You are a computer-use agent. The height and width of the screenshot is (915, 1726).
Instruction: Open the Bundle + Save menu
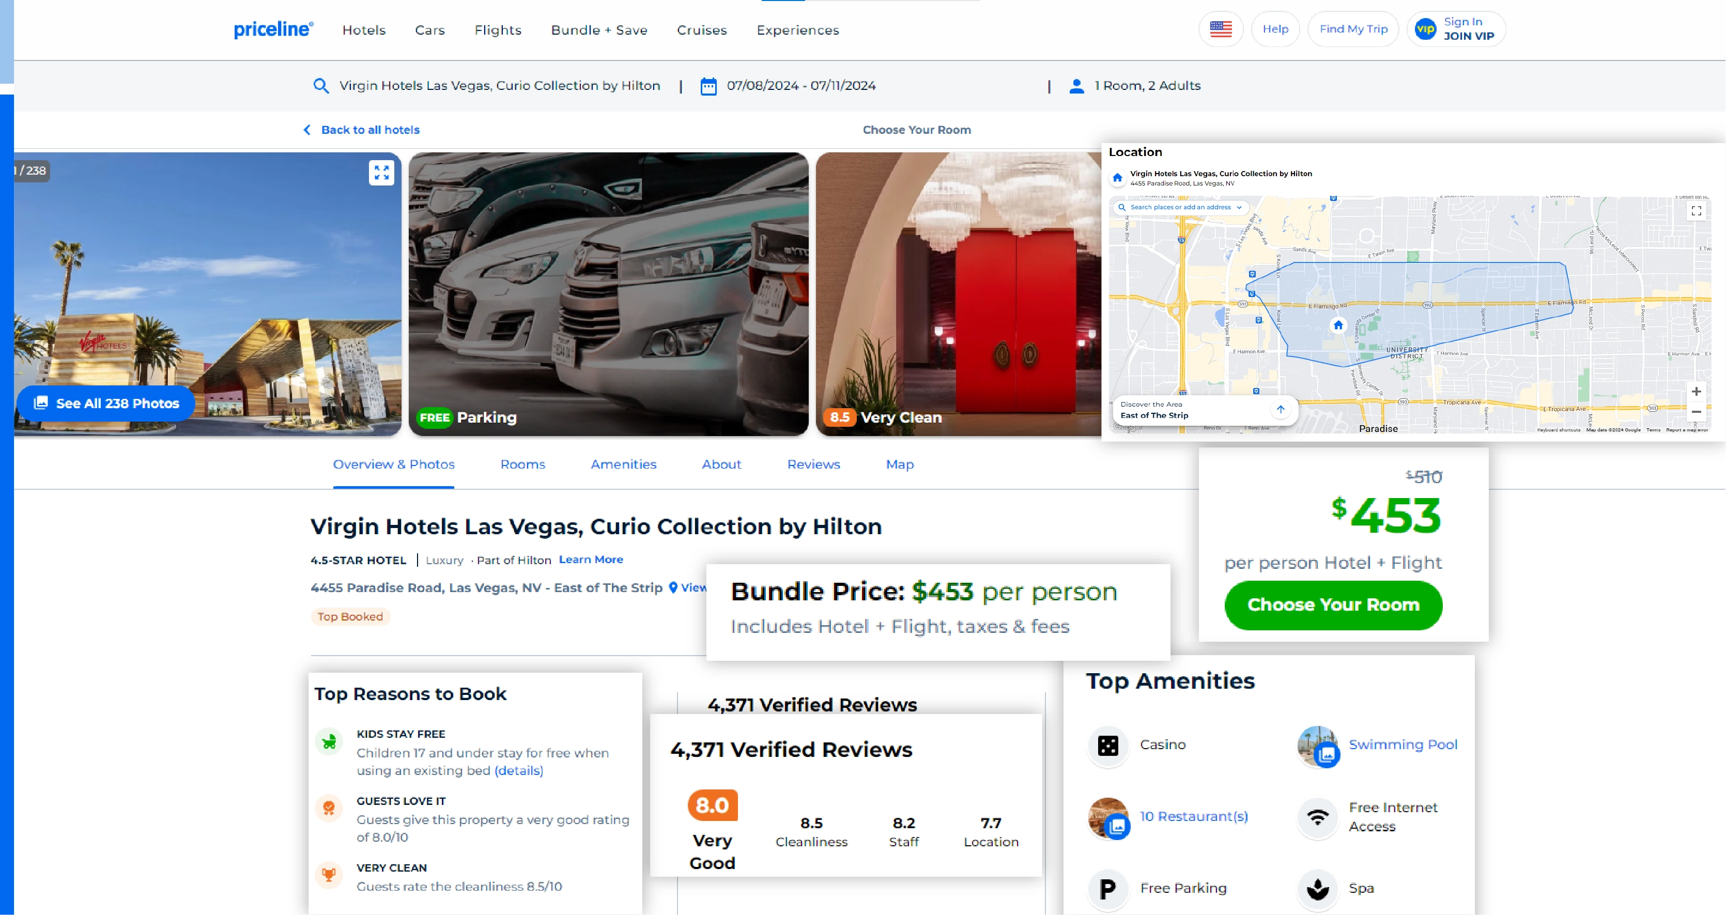click(599, 30)
